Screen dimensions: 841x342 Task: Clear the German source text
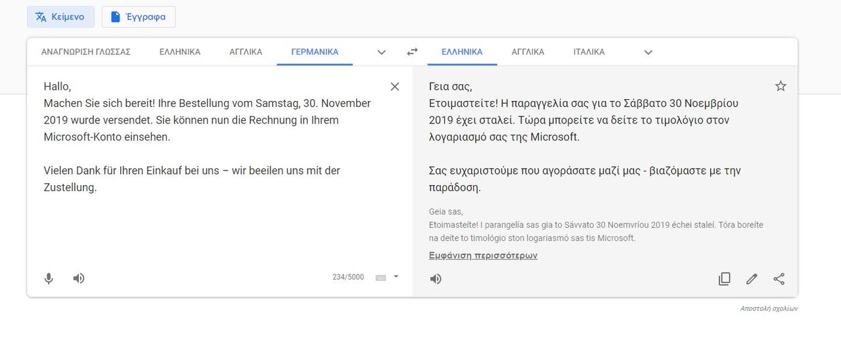click(x=395, y=86)
